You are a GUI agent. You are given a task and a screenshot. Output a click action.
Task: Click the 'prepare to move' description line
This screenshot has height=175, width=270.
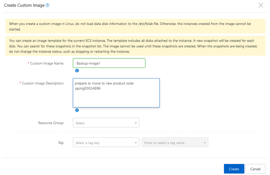click(104, 83)
